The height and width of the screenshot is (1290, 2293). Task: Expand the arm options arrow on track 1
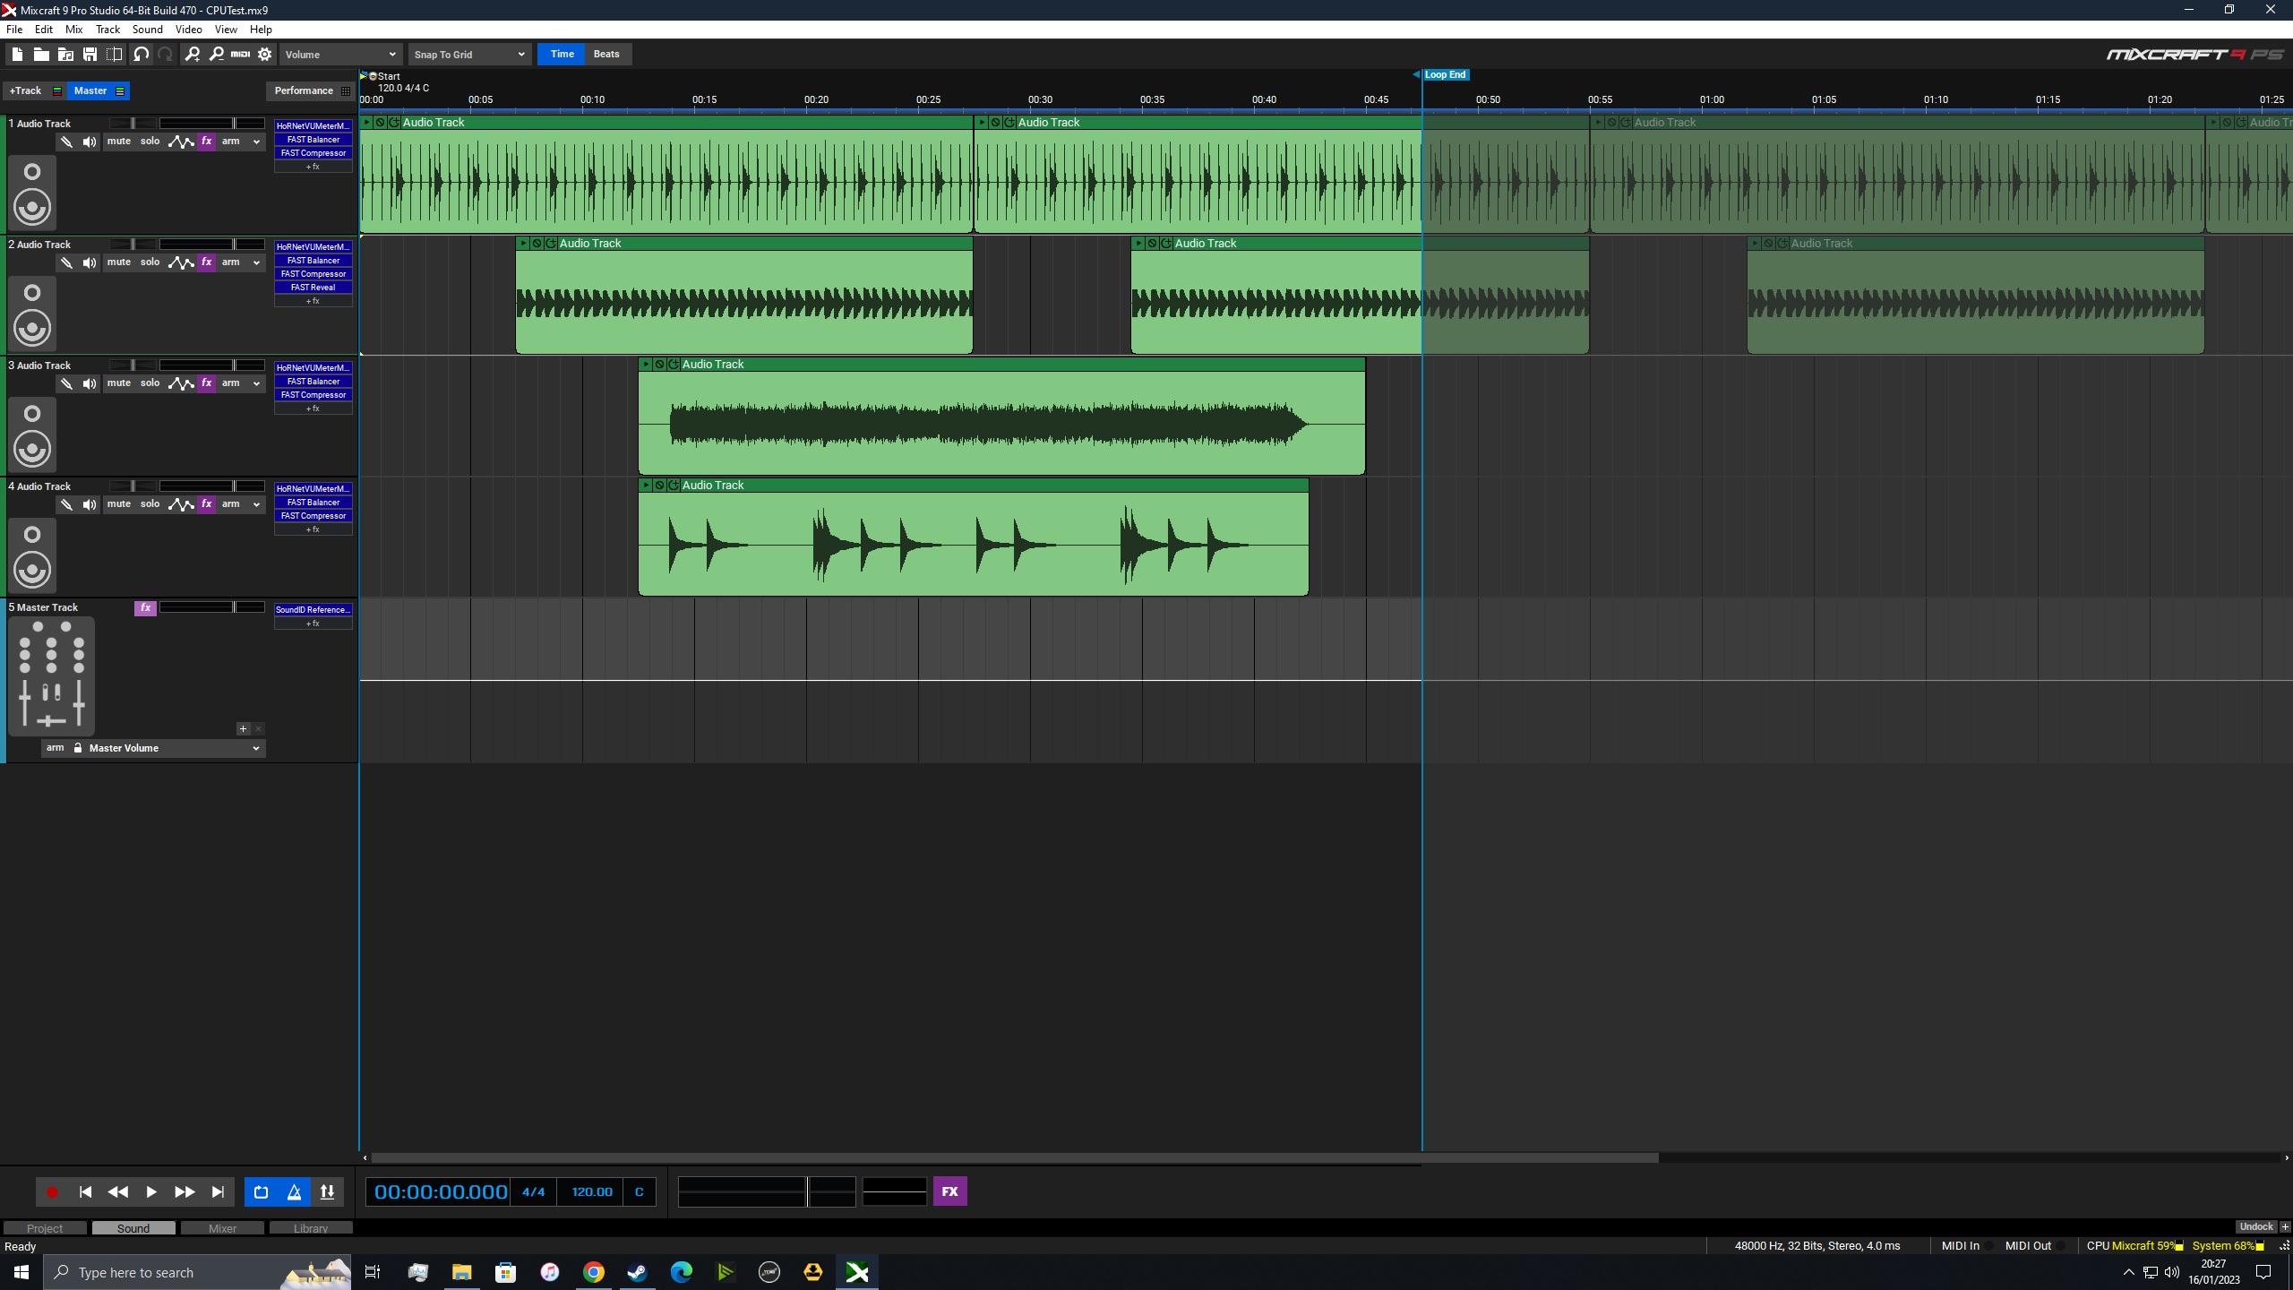(256, 142)
